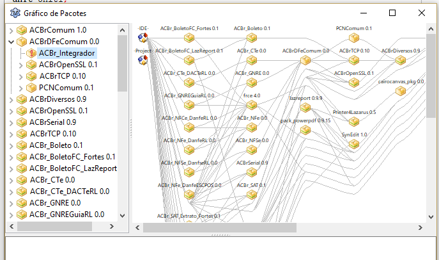Screen dimensions: 439x260
Task: Click the Gráfico de Pacotes title bar icon
Action: 15,13
